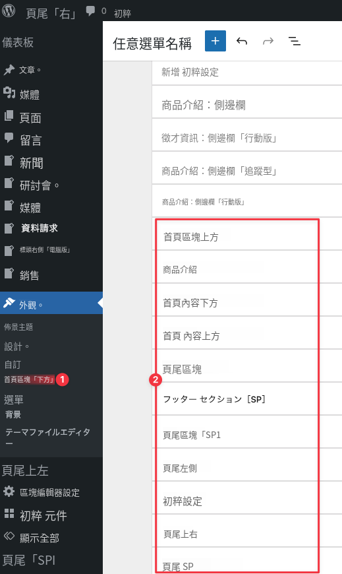Click the blue plus block inserter button
The image size is (342, 574).
coord(215,41)
